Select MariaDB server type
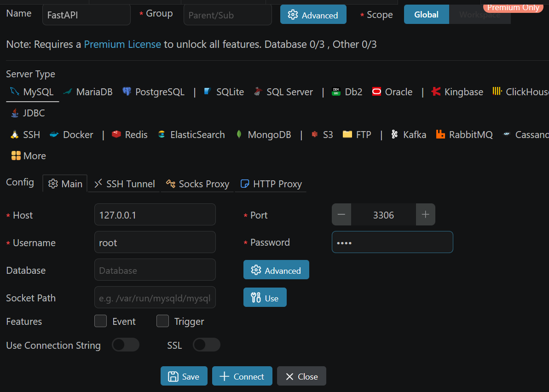The image size is (549, 392). (x=88, y=92)
